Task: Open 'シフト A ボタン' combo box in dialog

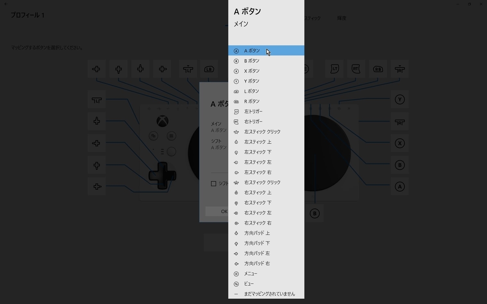Action: (220, 144)
